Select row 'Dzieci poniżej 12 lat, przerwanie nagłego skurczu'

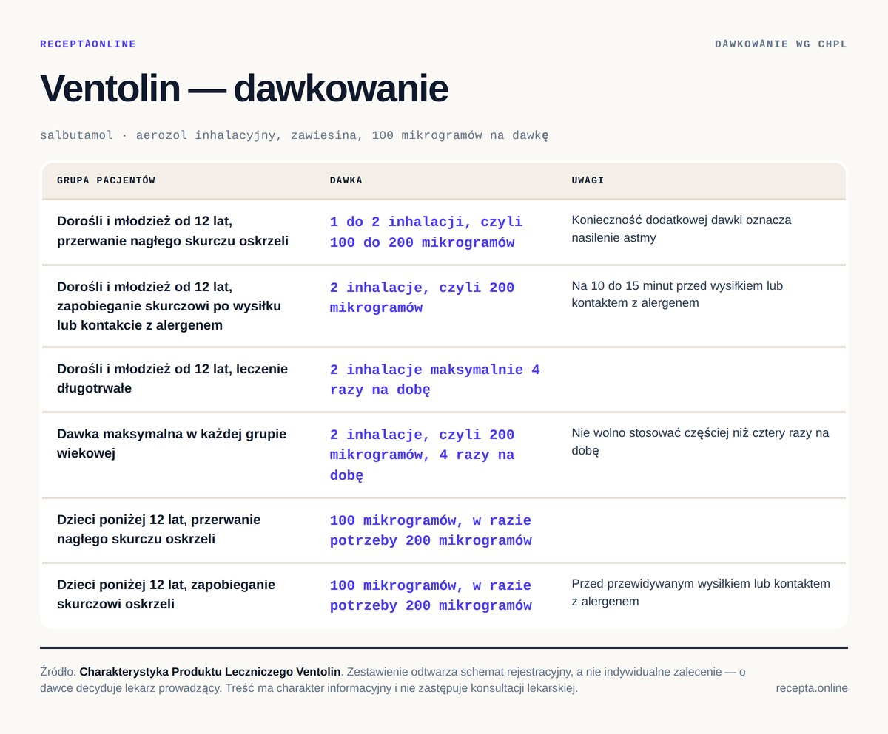[x=444, y=530]
